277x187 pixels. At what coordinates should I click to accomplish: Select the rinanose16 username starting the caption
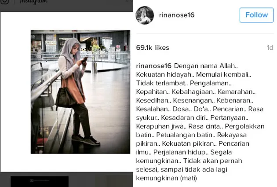154,66
